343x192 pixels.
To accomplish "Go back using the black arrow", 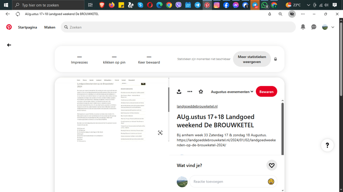I will (x=9, y=45).
